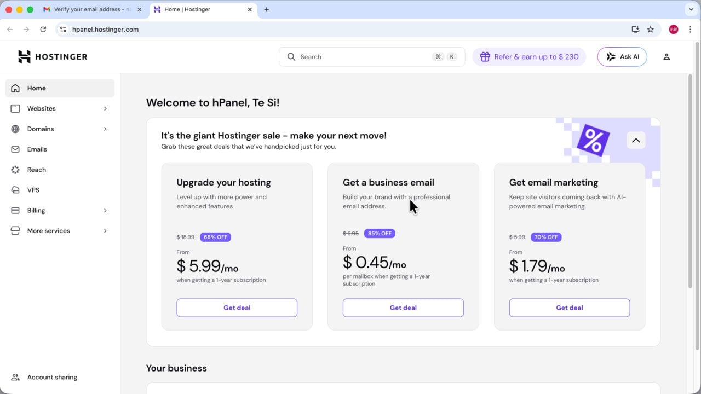Click the $0.45/mo price
Screen dimensions: 701x394
pos(375,263)
